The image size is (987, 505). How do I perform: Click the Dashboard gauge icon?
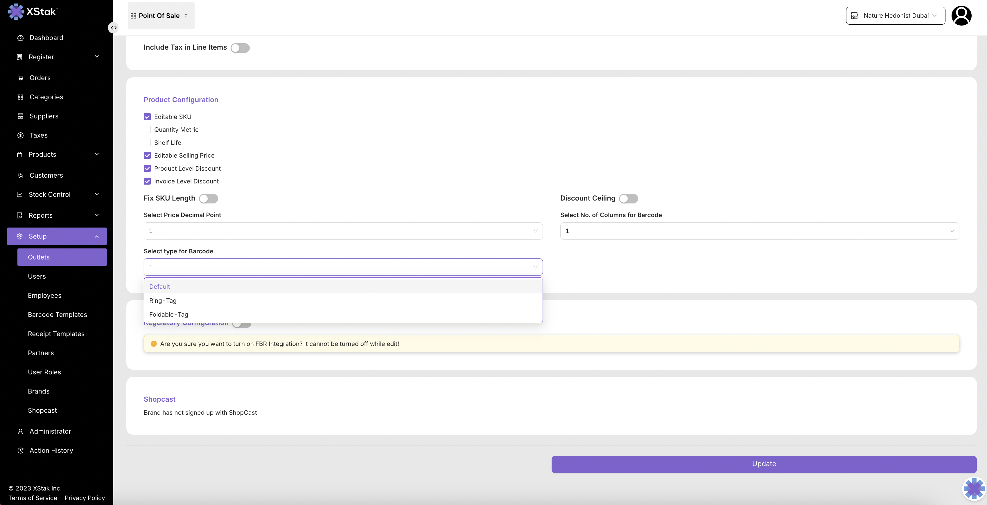[x=20, y=38]
